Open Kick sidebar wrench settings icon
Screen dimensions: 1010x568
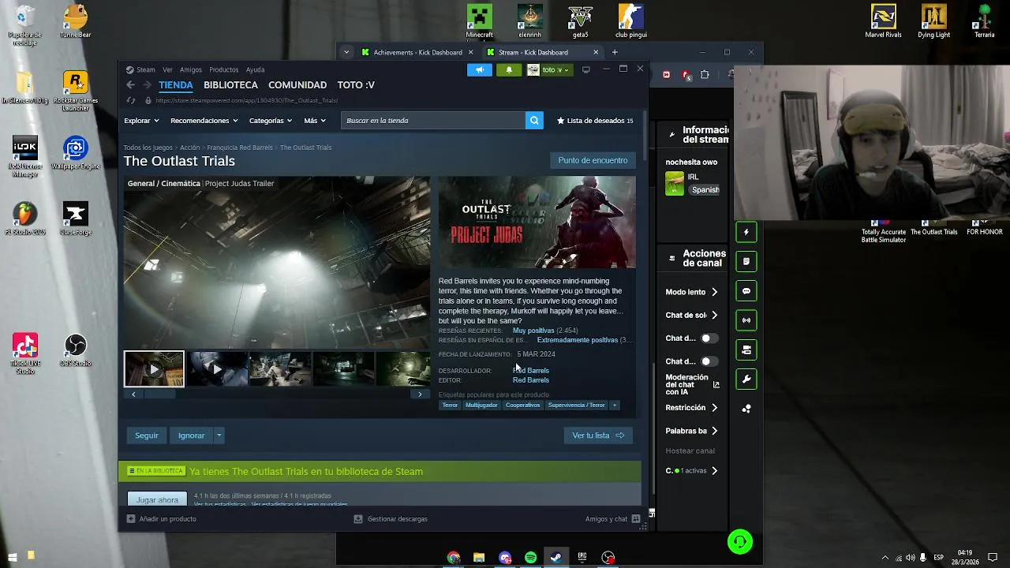tap(746, 379)
